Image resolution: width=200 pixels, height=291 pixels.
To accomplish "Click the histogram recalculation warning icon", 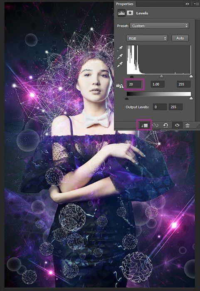I will click(x=120, y=86).
